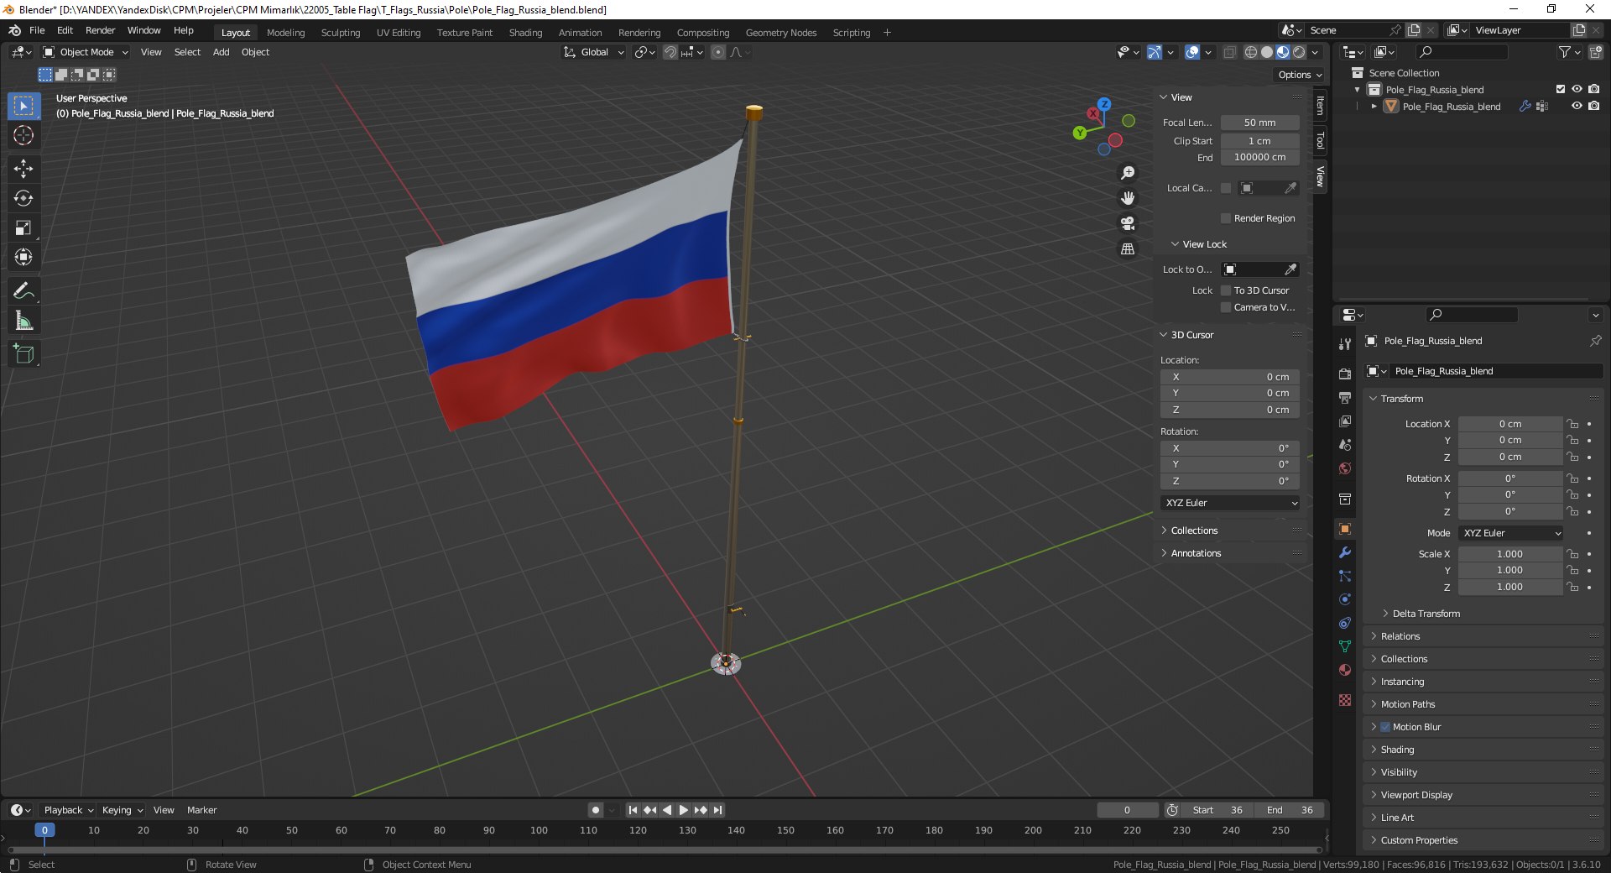This screenshot has width=1611, height=873.
Task: Open Material properties tab
Action: 1345,670
